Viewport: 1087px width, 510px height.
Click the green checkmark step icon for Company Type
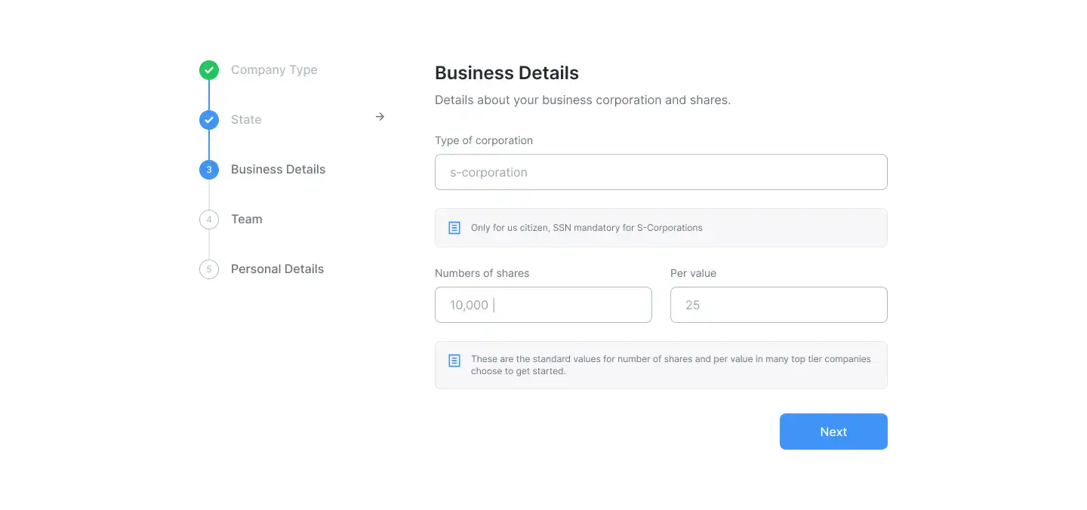pos(209,70)
